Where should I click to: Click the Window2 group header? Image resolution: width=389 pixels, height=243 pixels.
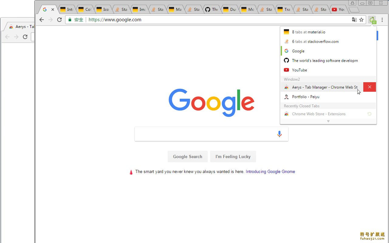tap(328, 79)
